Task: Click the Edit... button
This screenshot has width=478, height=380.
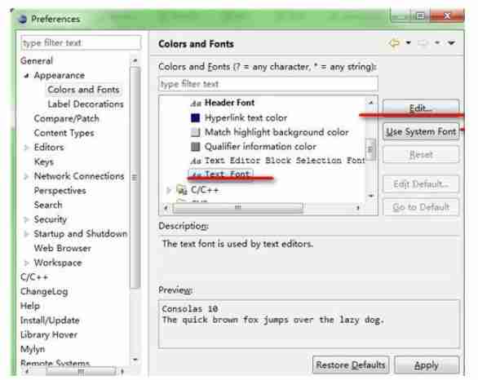Action: (421, 108)
